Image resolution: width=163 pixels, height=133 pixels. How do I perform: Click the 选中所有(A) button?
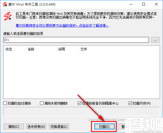coord(36,127)
